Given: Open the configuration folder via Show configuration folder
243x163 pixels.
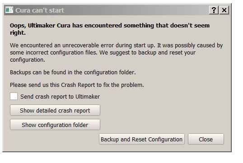Looking at the screenshot, I should (55, 125).
